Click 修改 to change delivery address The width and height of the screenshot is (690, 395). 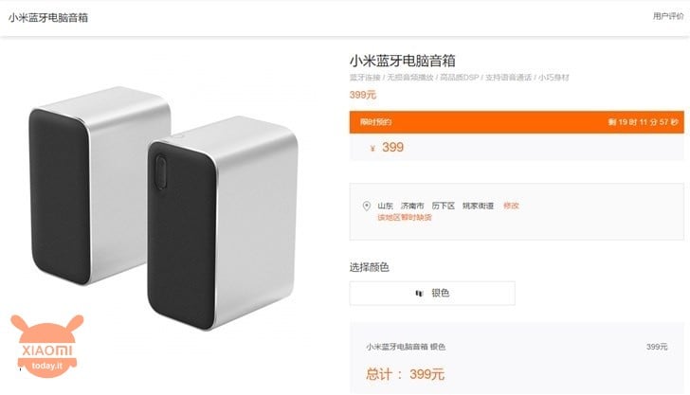pos(511,206)
